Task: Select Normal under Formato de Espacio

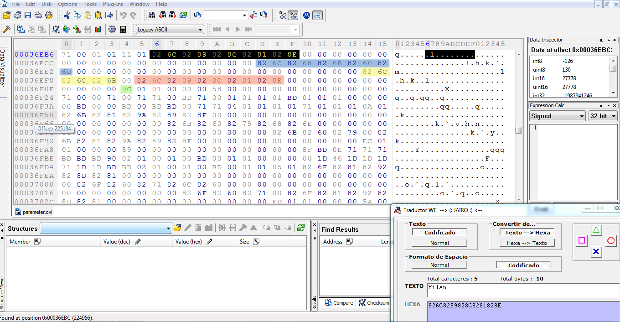Action: (440, 265)
